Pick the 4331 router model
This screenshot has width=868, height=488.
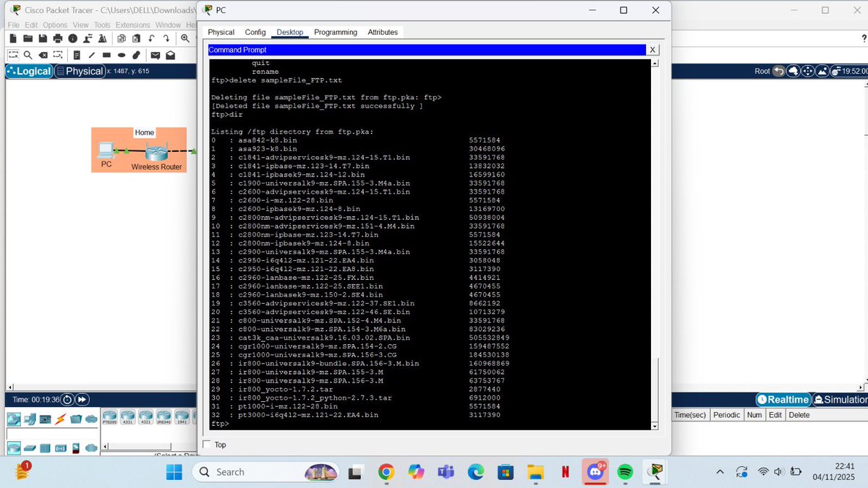pyautogui.click(x=127, y=416)
